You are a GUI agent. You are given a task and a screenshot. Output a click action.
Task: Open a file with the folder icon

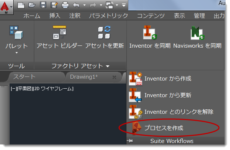32,5
